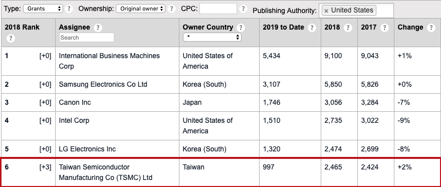Open help icon beside 2017 column header
This screenshot has width=441, height=187.
coord(384,28)
